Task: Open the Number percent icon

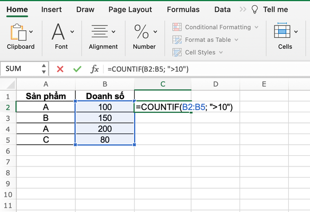Action: 141,31
